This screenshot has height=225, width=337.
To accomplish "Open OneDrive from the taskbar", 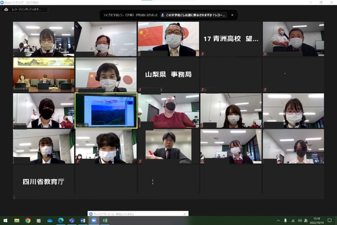I will [x=50, y=221].
